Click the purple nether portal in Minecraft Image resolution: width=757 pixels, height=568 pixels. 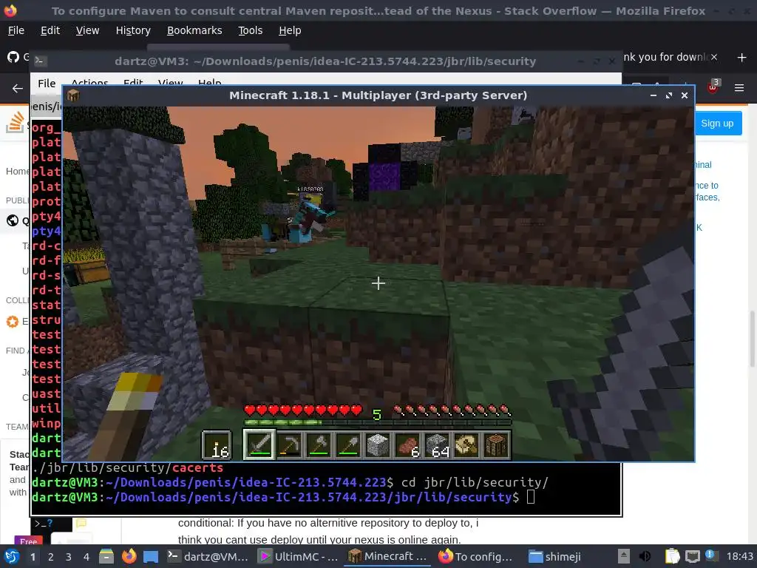click(x=384, y=177)
